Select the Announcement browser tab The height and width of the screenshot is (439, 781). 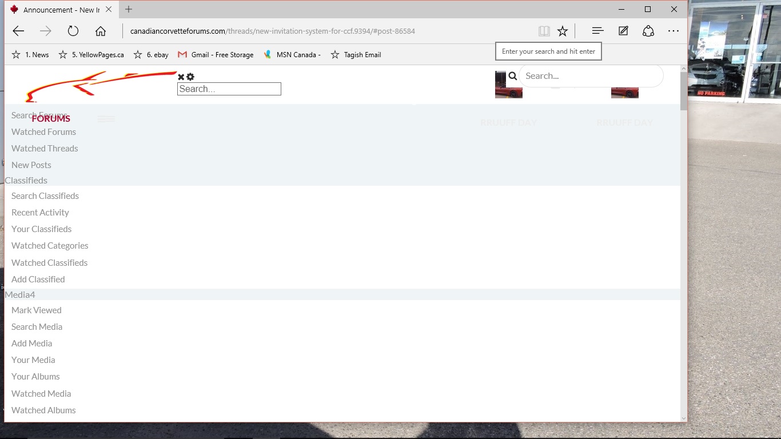(57, 9)
